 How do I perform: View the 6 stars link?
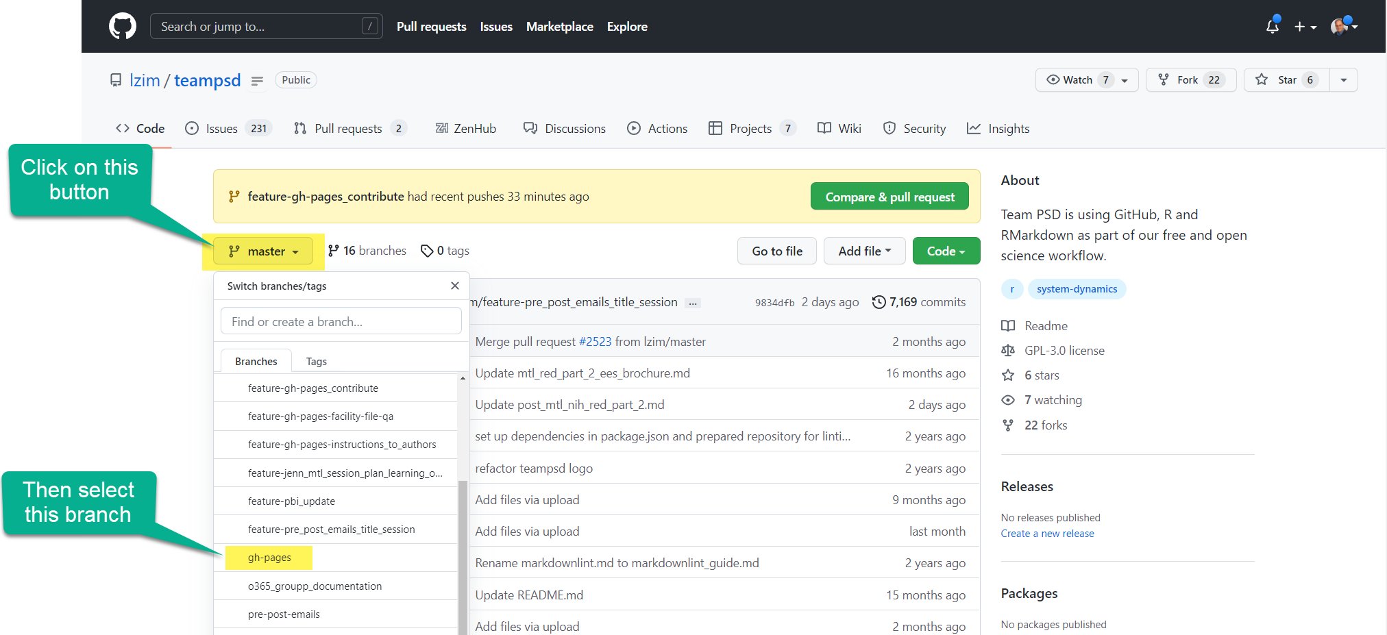pos(1031,375)
